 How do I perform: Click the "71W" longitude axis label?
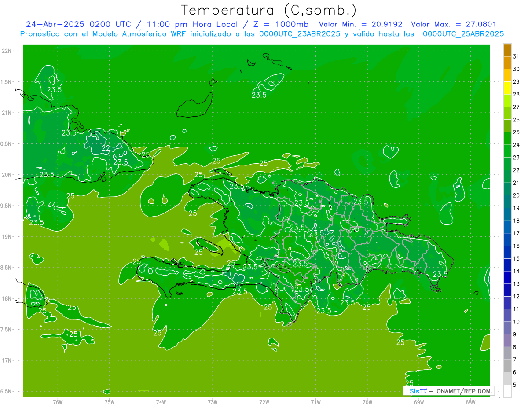[315, 402]
